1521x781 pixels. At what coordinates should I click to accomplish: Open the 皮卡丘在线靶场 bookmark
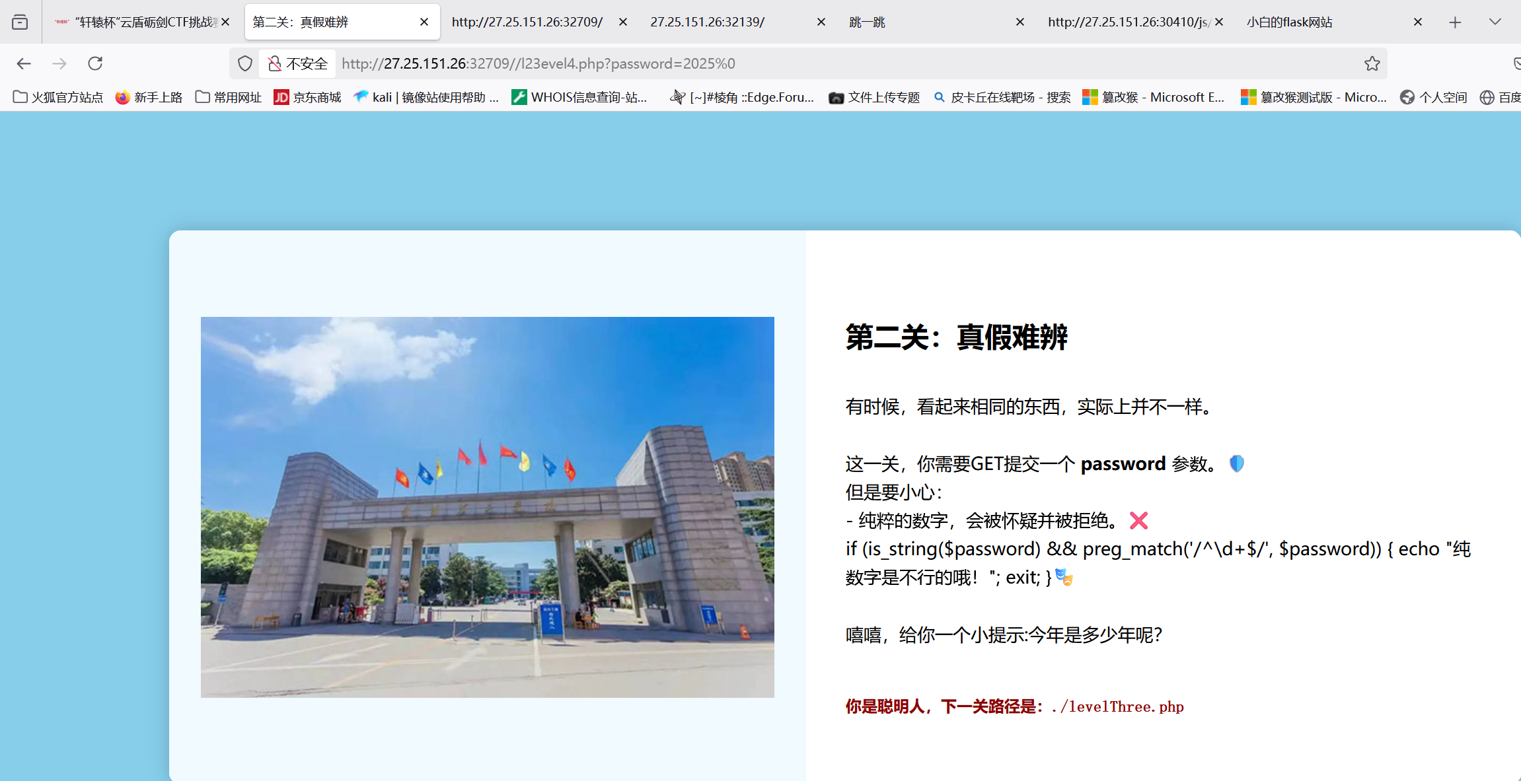point(1002,98)
